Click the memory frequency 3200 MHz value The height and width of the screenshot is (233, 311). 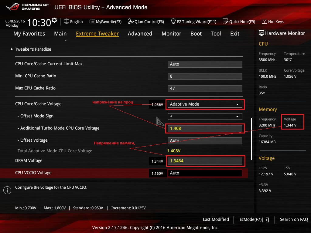[267, 125]
